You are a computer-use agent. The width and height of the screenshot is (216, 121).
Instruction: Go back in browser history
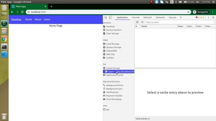click(x=12, y=12)
